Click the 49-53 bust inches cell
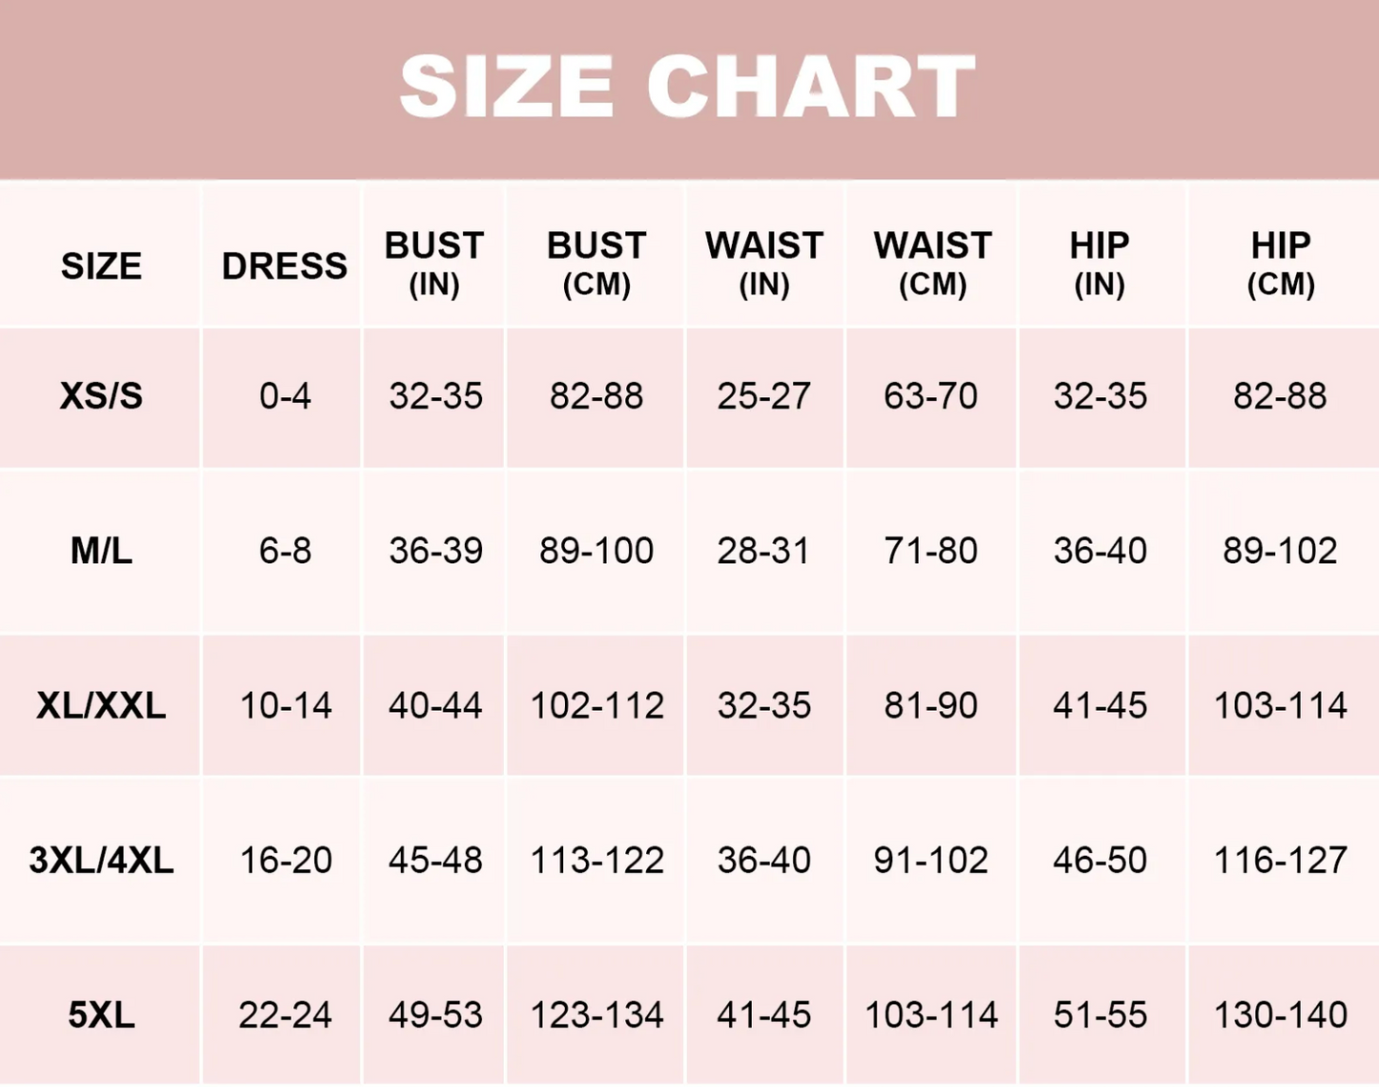Viewport: 1379px width, 1087px height. tap(435, 1014)
